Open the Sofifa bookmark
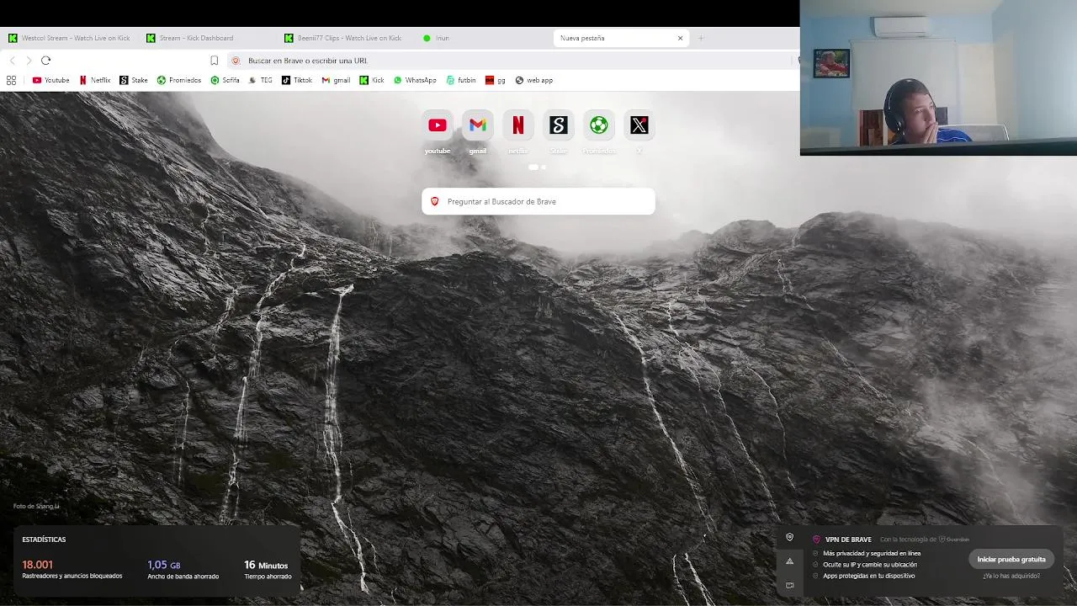 (225, 80)
